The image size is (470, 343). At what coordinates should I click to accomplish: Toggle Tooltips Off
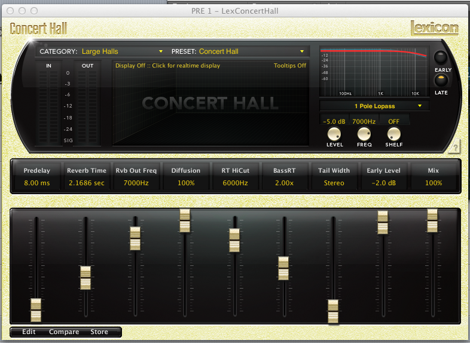coord(289,66)
